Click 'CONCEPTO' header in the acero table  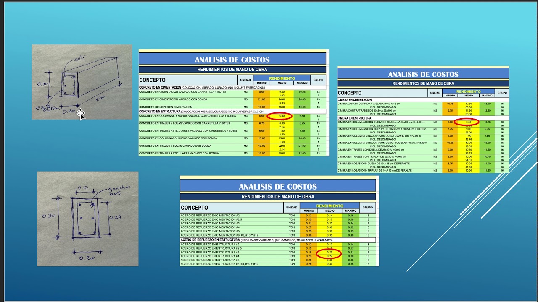tap(194, 208)
